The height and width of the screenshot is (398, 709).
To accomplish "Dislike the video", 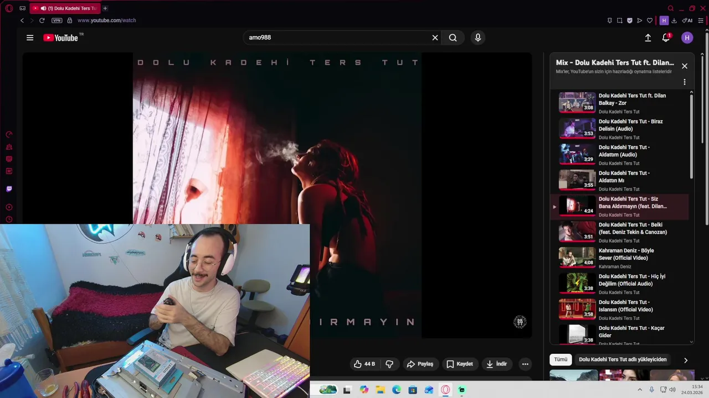I will pyautogui.click(x=389, y=364).
